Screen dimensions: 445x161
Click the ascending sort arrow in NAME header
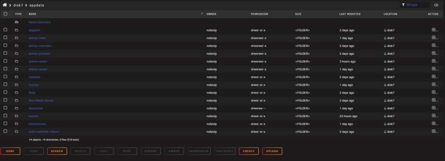pos(202,13)
